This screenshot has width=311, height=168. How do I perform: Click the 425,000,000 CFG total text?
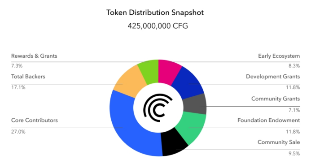tap(158, 26)
